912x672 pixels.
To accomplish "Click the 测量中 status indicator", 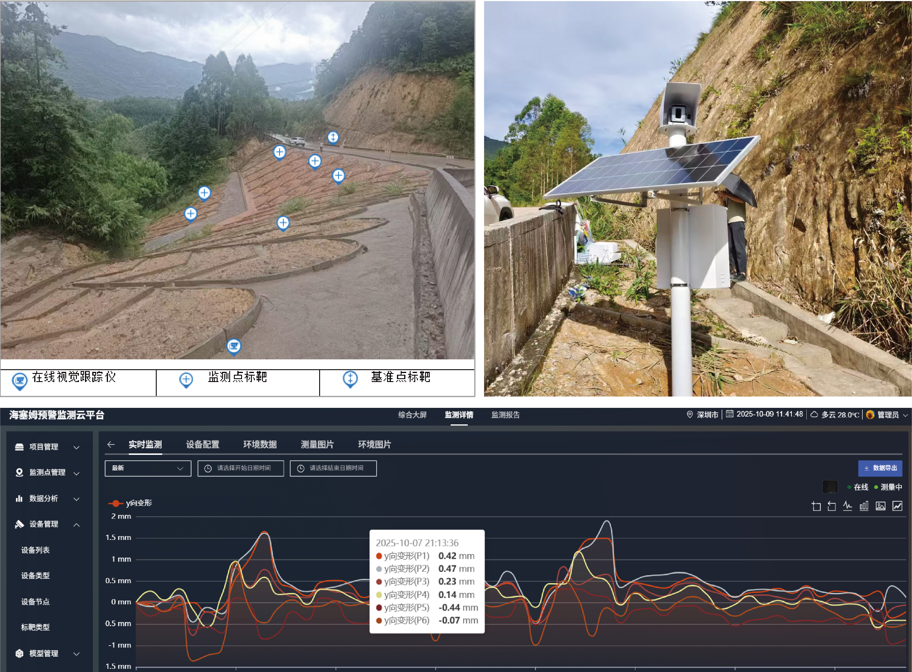I will (x=888, y=487).
